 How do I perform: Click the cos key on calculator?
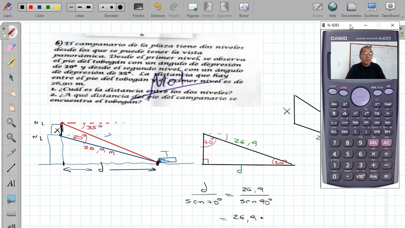point(377,122)
